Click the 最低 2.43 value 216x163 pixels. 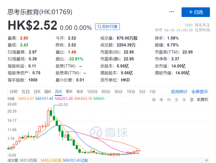24,45
